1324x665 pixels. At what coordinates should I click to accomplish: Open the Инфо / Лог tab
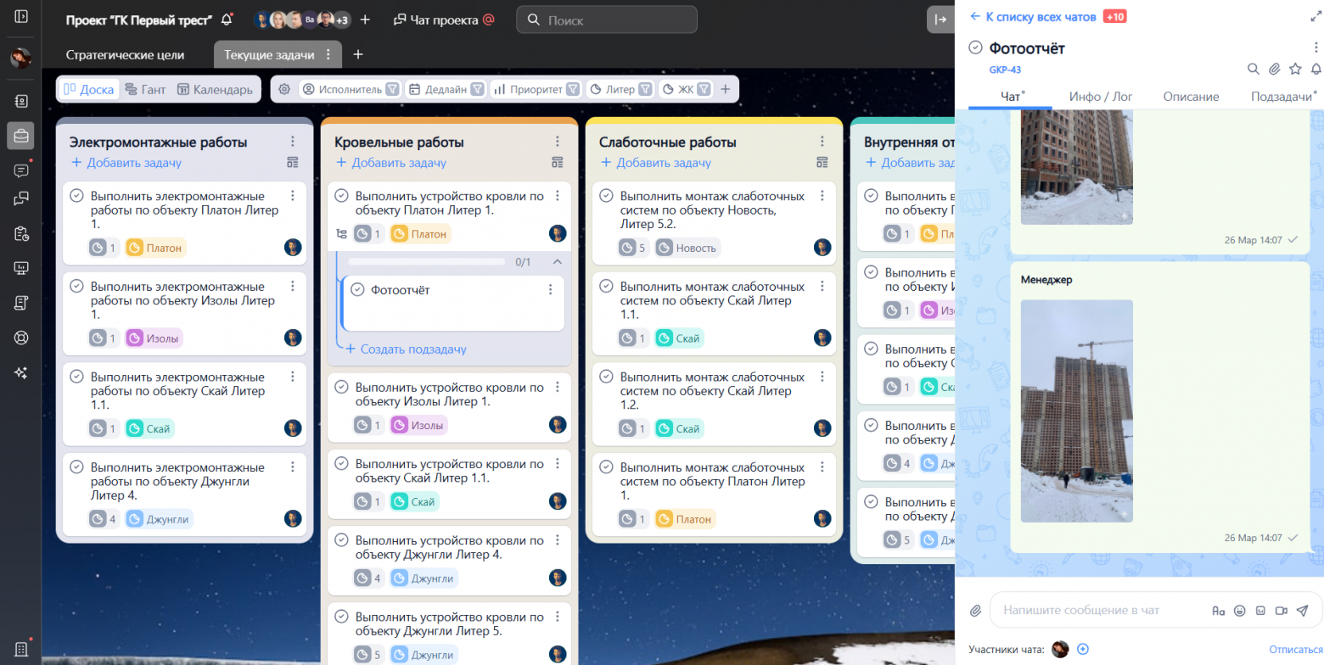(1101, 97)
